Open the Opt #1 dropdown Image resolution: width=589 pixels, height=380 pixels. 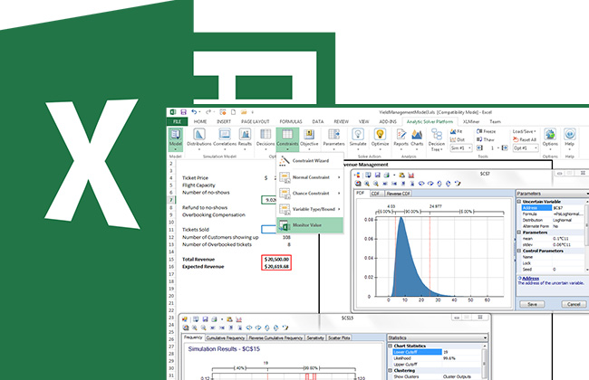[x=526, y=148]
